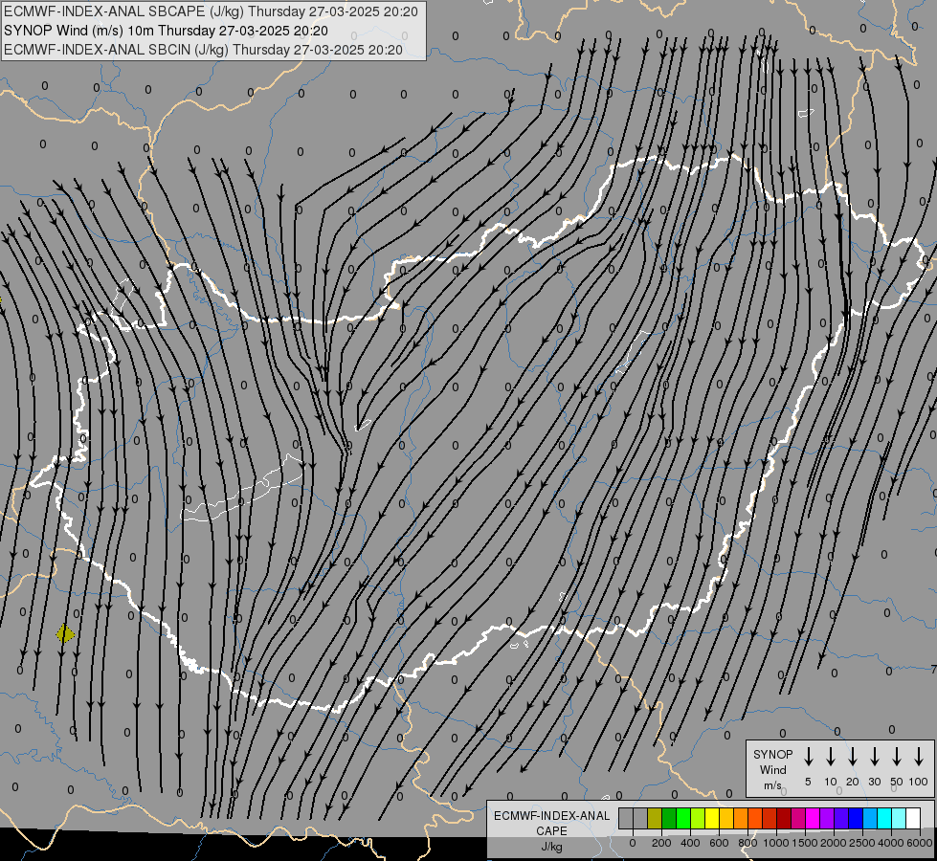This screenshot has height=861, width=937.
Task: Pick the red swatch left of 1000 tick
Action: pos(770,818)
